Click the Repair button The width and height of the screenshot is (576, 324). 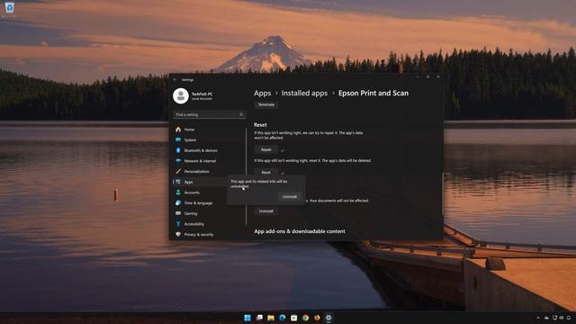pyautogui.click(x=266, y=149)
